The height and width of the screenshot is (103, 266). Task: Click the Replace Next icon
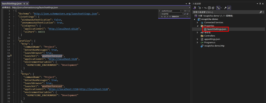point(185,14)
